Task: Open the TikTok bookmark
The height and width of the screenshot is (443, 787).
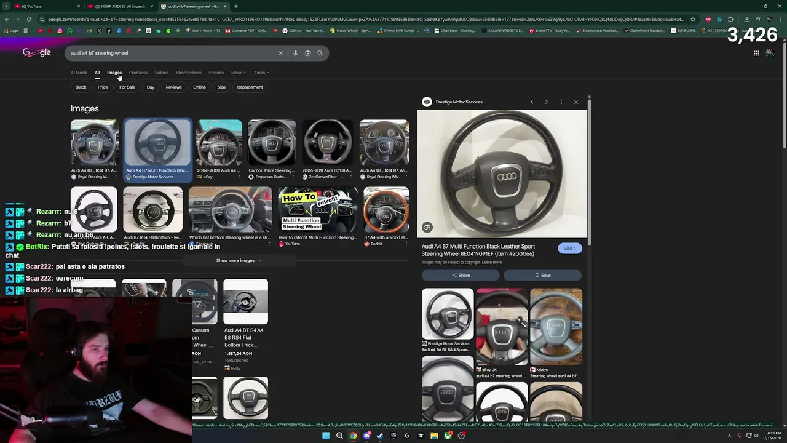Action: click(109, 31)
